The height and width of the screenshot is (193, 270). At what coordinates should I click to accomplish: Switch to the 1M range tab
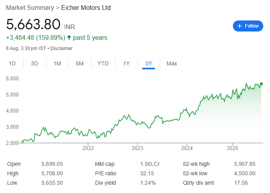(57, 63)
